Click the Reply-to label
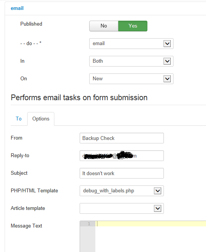The width and height of the screenshot is (206, 252). (20, 155)
